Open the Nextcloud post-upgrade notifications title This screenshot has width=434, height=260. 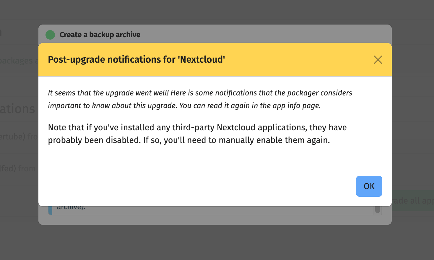(x=136, y=59)
